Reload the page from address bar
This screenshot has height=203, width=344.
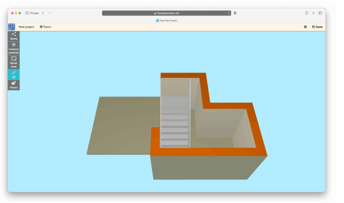coord(229,13)
